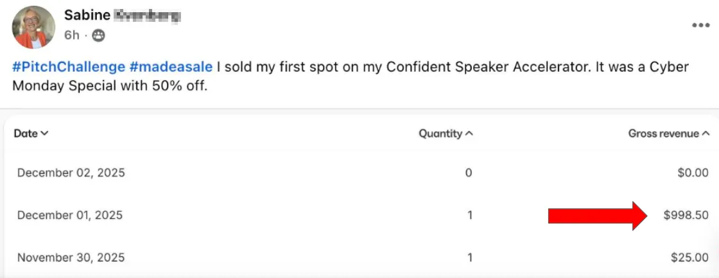Screen dimensions: 719x278
Task: Open the post's three-dot options menu
Action: (700, 26)
